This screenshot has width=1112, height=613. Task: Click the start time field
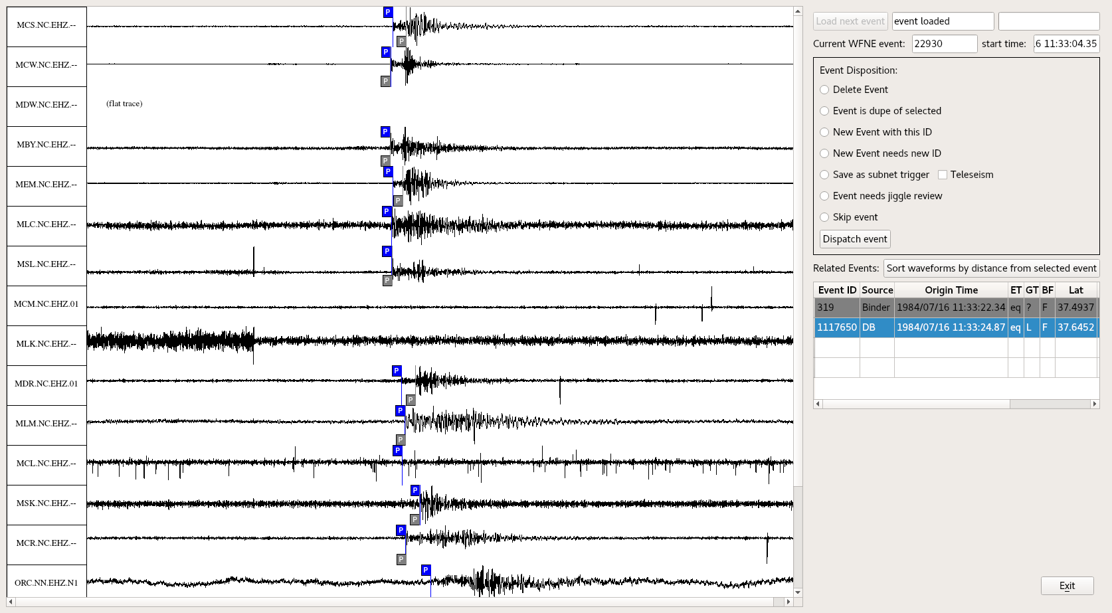(x=1066, y=44)
